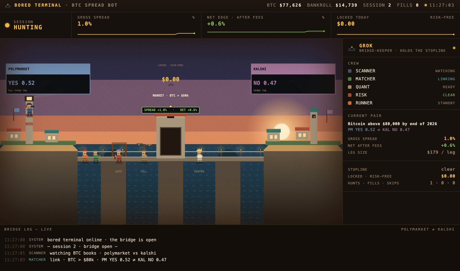Click the central gatehouse dark doorway

[170, 141]
